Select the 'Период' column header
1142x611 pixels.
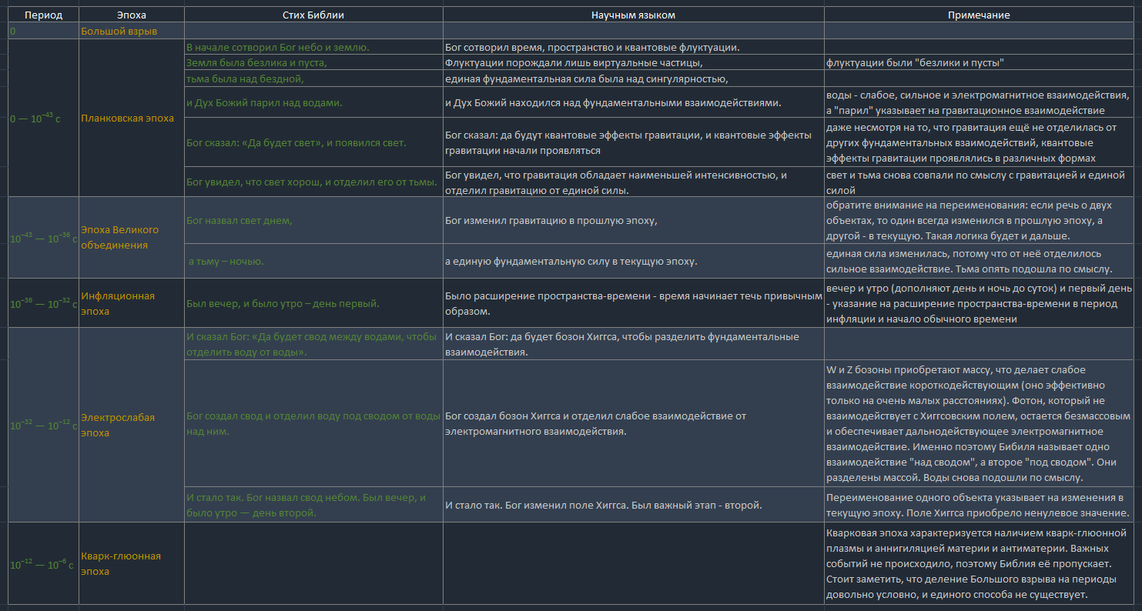coord(43,15)
